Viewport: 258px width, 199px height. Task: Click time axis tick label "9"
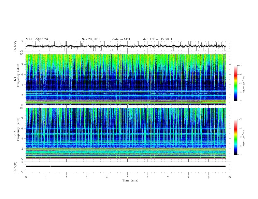pyautogui.click(x=208, y=177)
